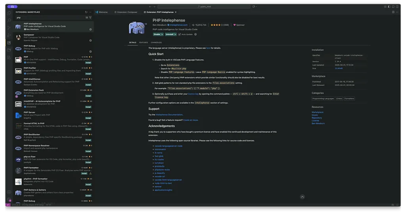Screen dimensions: 406x213
Task: Install the PHP IntelliSense extension
Action: click(88, 85)
